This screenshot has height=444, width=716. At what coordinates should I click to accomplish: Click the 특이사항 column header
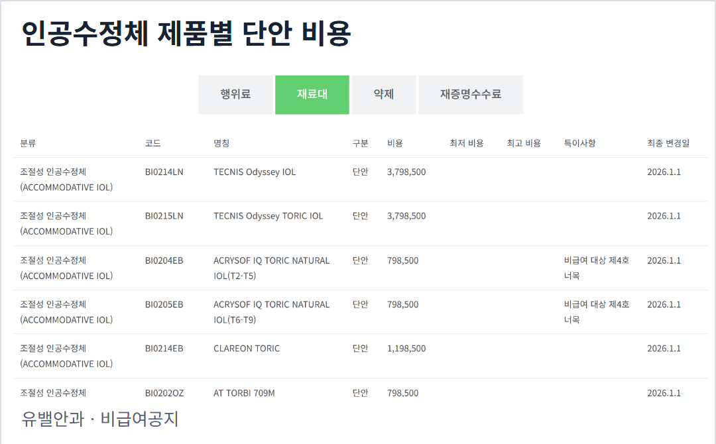coord(579,143)
